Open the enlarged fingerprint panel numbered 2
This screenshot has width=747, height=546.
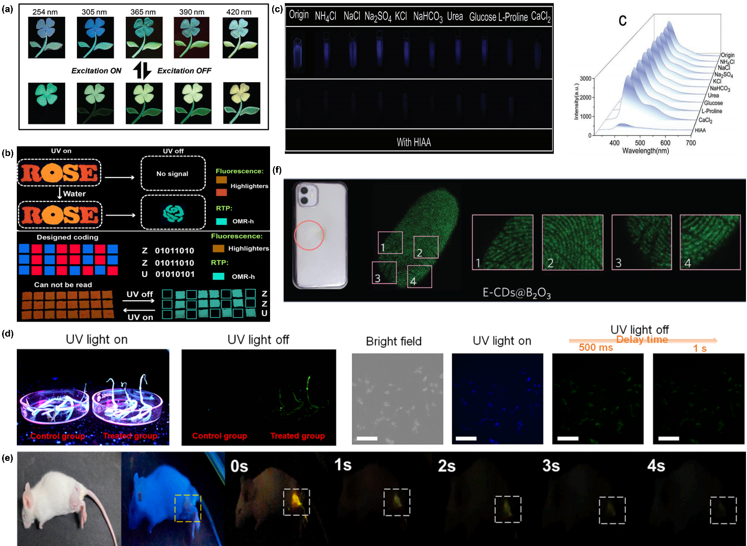tap(572, 242)
